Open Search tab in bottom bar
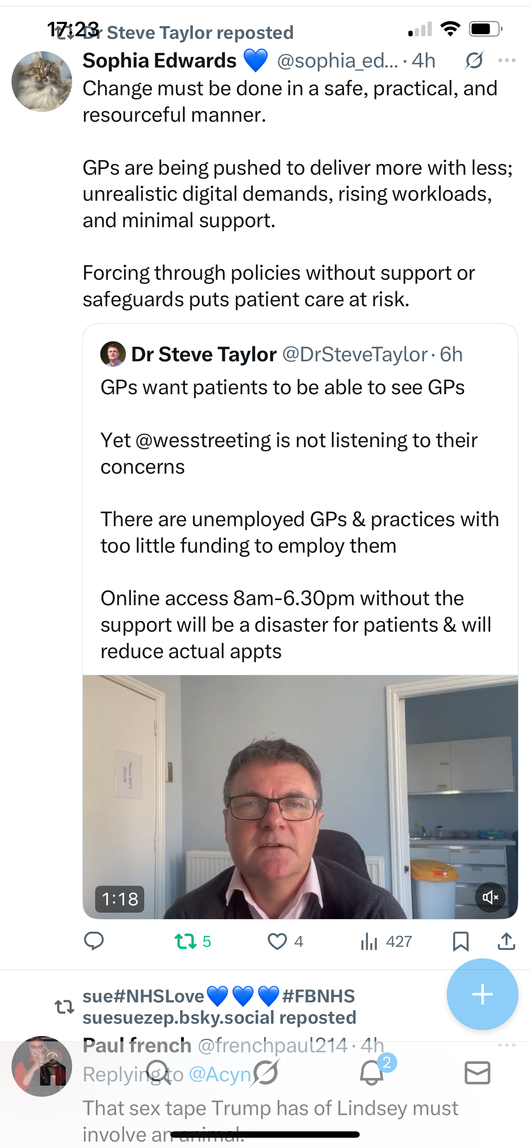The width and height of the screenshot is (530, 1148). (x=158, y=1072)
